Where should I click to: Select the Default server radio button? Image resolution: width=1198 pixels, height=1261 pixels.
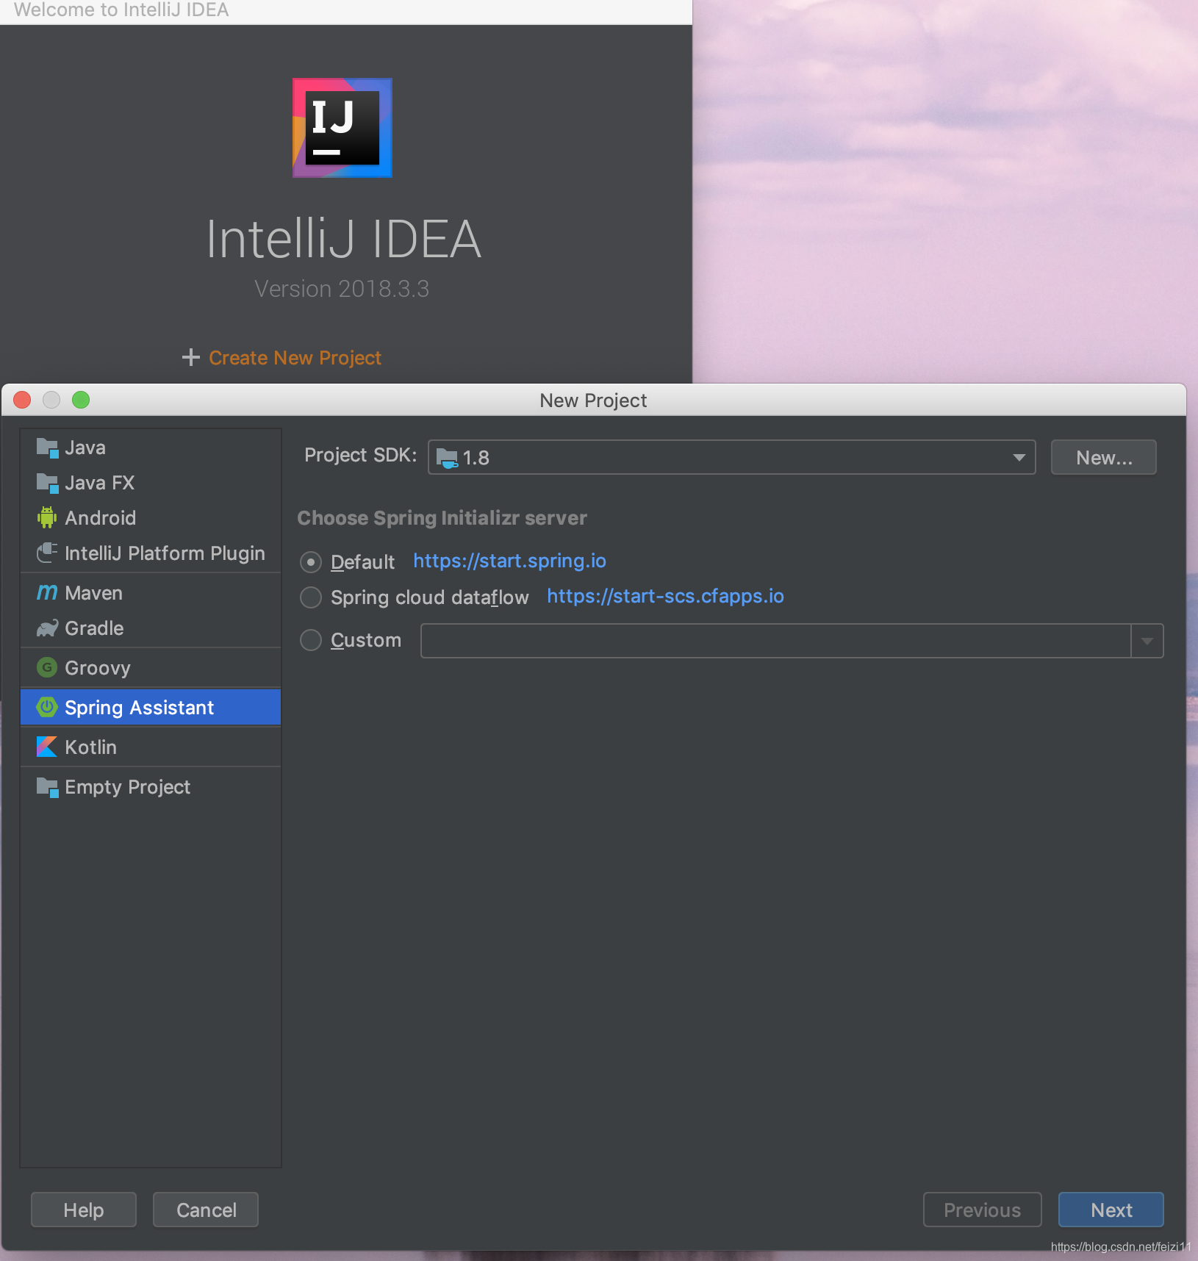point(311,562)
